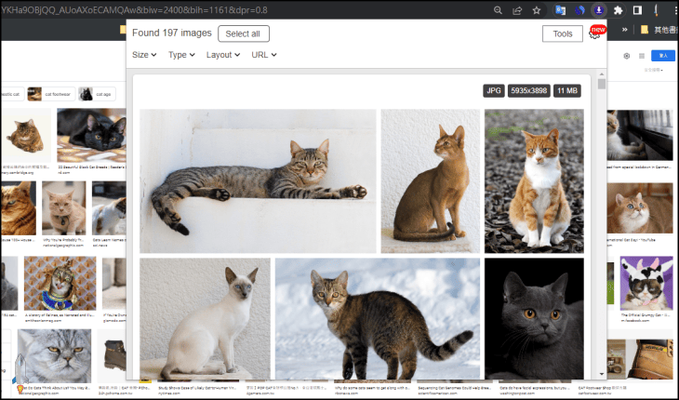The image size is (679, 400).
Task: Select the tabby cat lying down image
Action: pyautogui.click(x=258, y=181)
